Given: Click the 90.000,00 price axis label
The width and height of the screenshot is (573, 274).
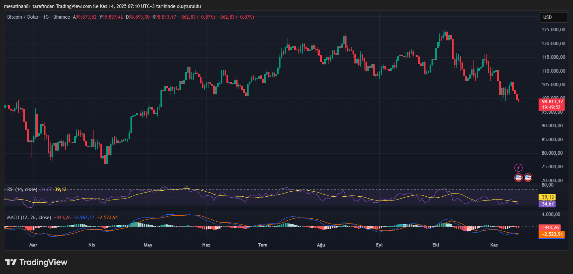Looking at the screenshot, I should (x=552, y=126).
